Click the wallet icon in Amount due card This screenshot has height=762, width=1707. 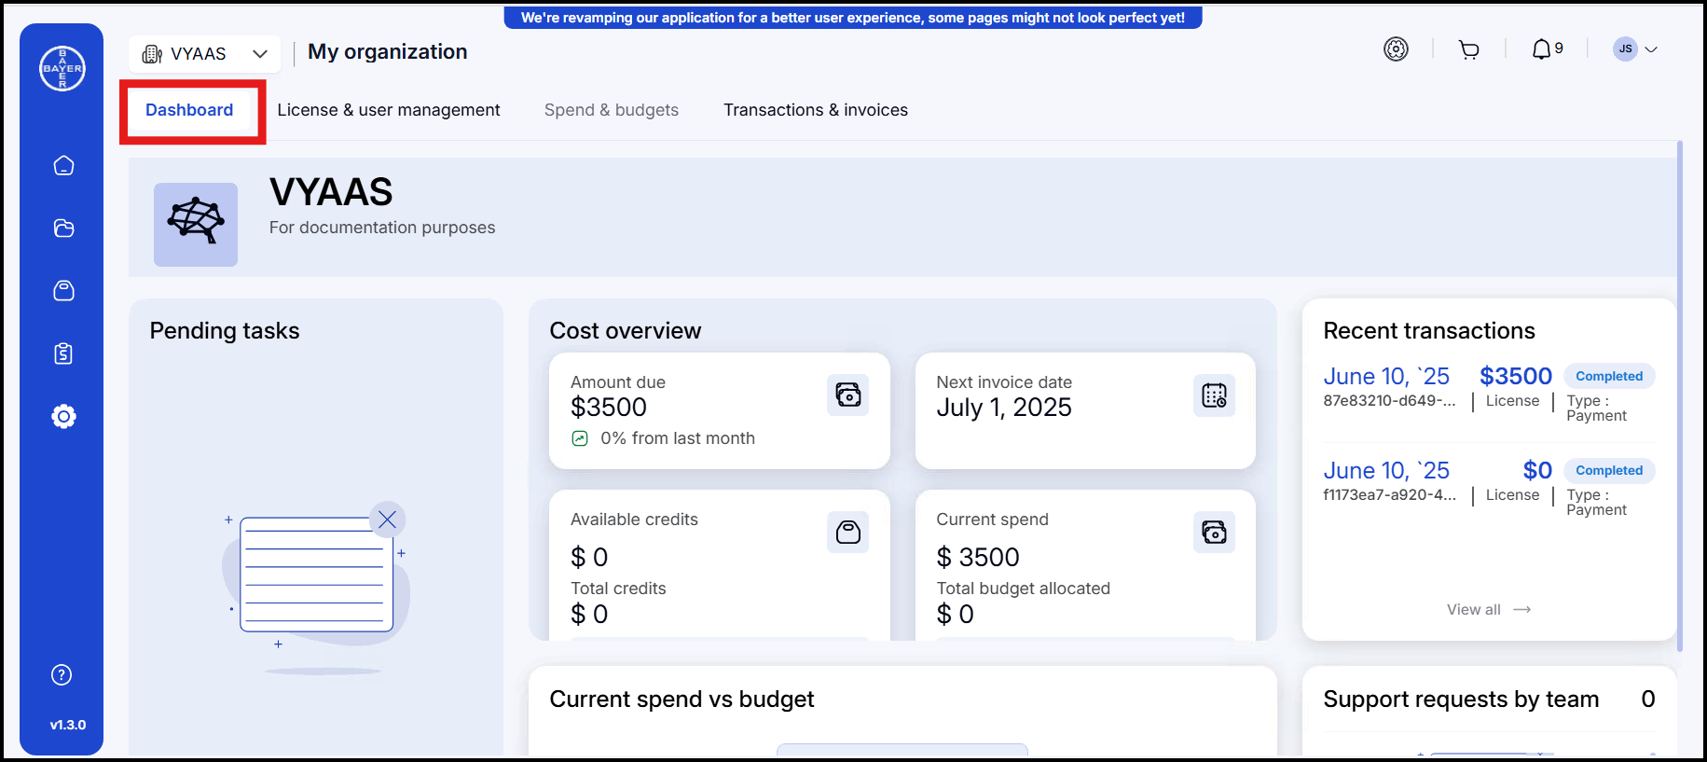click(x=848, y=395)
